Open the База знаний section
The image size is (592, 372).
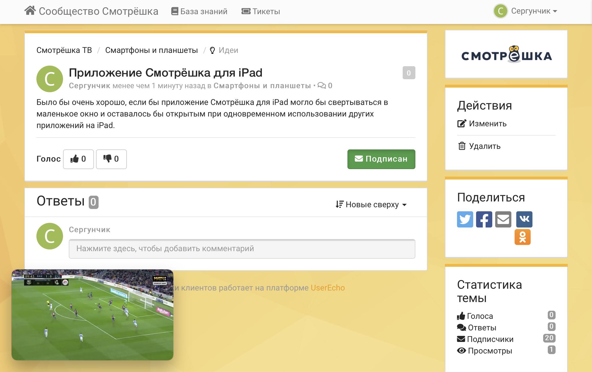(x=199, y=11)
